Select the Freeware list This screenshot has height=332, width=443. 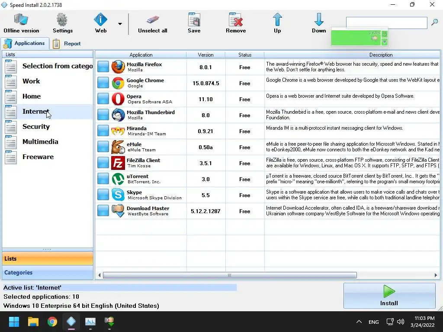[x=48, y=157]
